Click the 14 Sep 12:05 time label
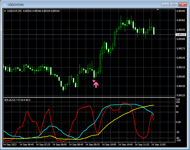Image resolution: width=190 pixels, height=150 pixels. (x=159, y=145)
